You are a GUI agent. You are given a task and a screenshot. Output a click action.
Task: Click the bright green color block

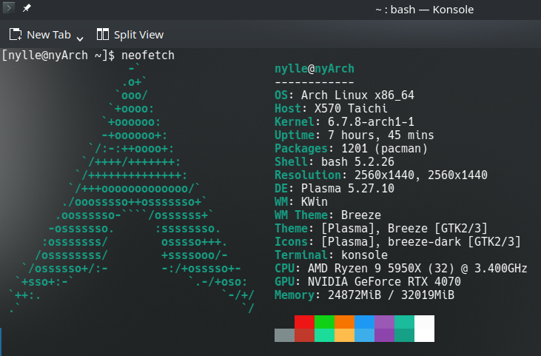click(x=324, y=322)
